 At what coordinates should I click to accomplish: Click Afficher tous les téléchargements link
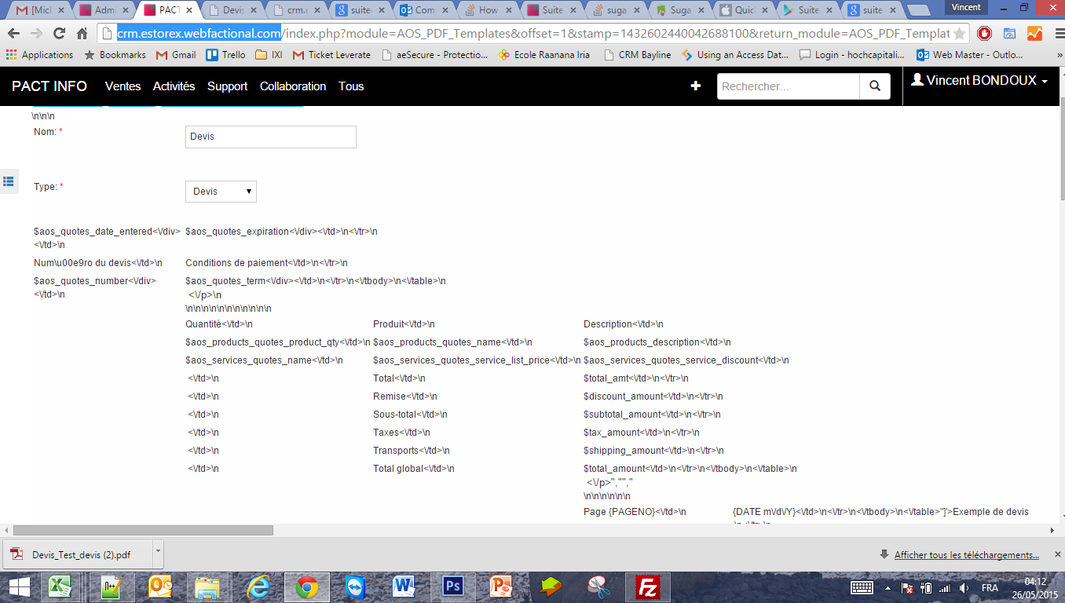pos(966,555)
